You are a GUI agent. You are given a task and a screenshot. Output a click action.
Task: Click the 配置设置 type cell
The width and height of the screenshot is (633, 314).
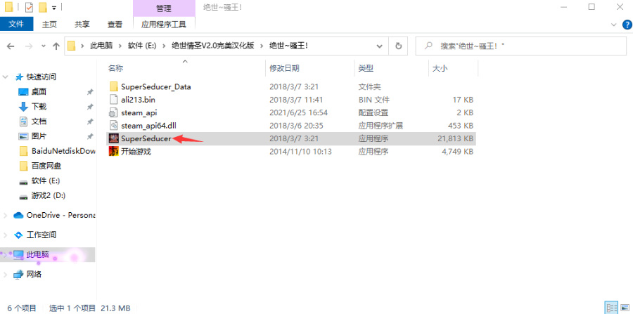click(373, 112)
